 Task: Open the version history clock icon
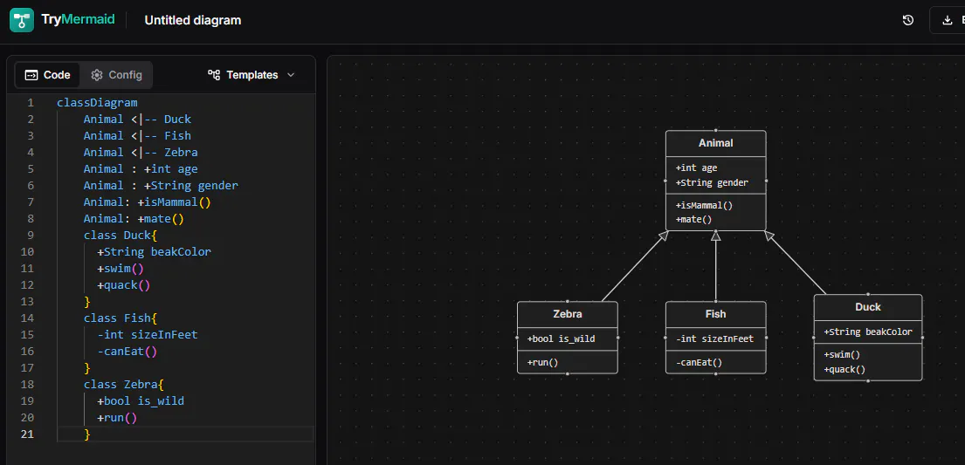[x=907, y=20]
